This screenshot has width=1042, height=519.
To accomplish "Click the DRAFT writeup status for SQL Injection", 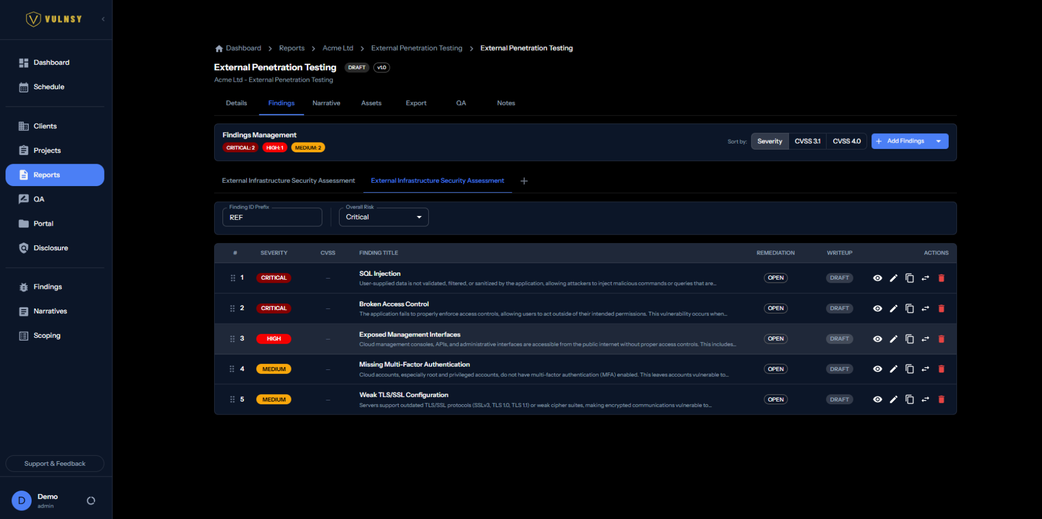I will point(839,278).
